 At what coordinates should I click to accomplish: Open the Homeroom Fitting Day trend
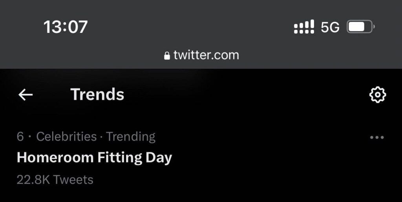(x=94, y=158)
